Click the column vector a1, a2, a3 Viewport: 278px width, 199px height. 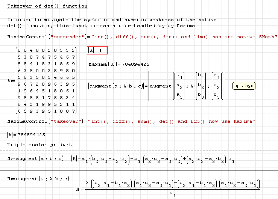tap(180, 86)
